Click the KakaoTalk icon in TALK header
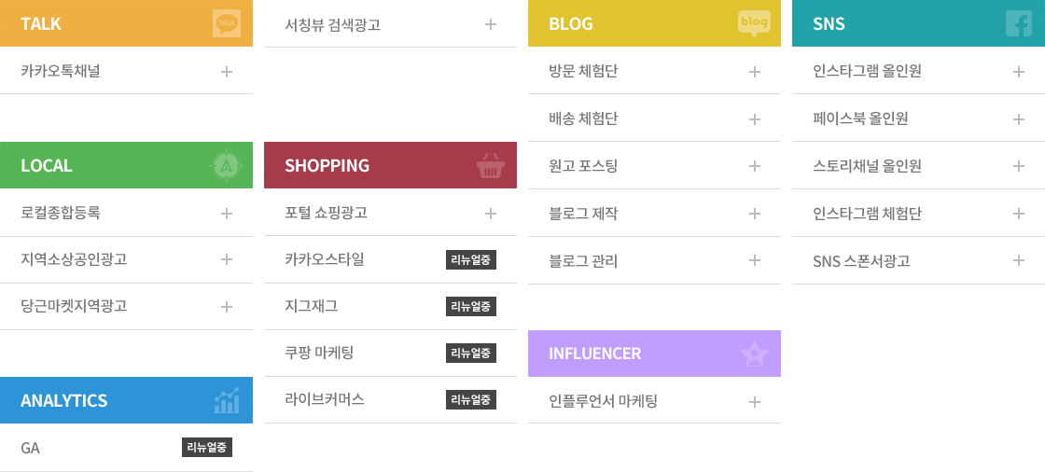This screenshot has height=472, width=1045. [227, 23]
